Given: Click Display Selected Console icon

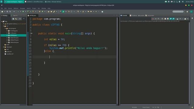Looking at the screenshot, I should pos(180,19).
